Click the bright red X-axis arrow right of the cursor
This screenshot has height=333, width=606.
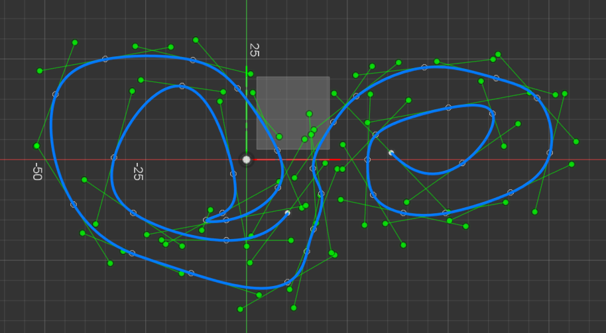pyautogui.click(x=298, y=160)
